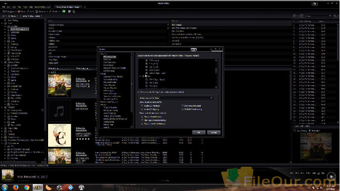Open the Help menu
Image resolution: width=340 pixels, height=191 pixels.
pos(31,7)
